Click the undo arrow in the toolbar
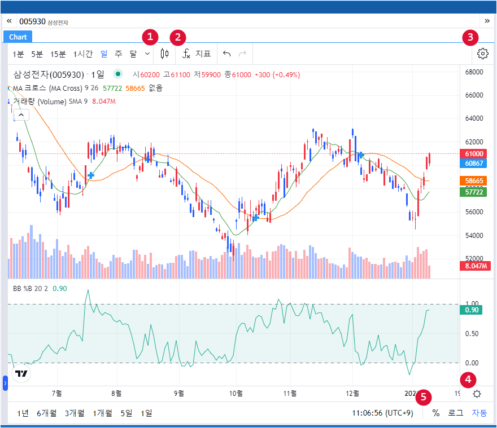497x428 pixels. (227, 54)
